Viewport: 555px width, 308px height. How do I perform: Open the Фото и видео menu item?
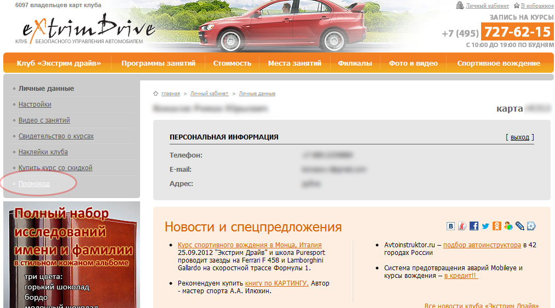point(413,63)
